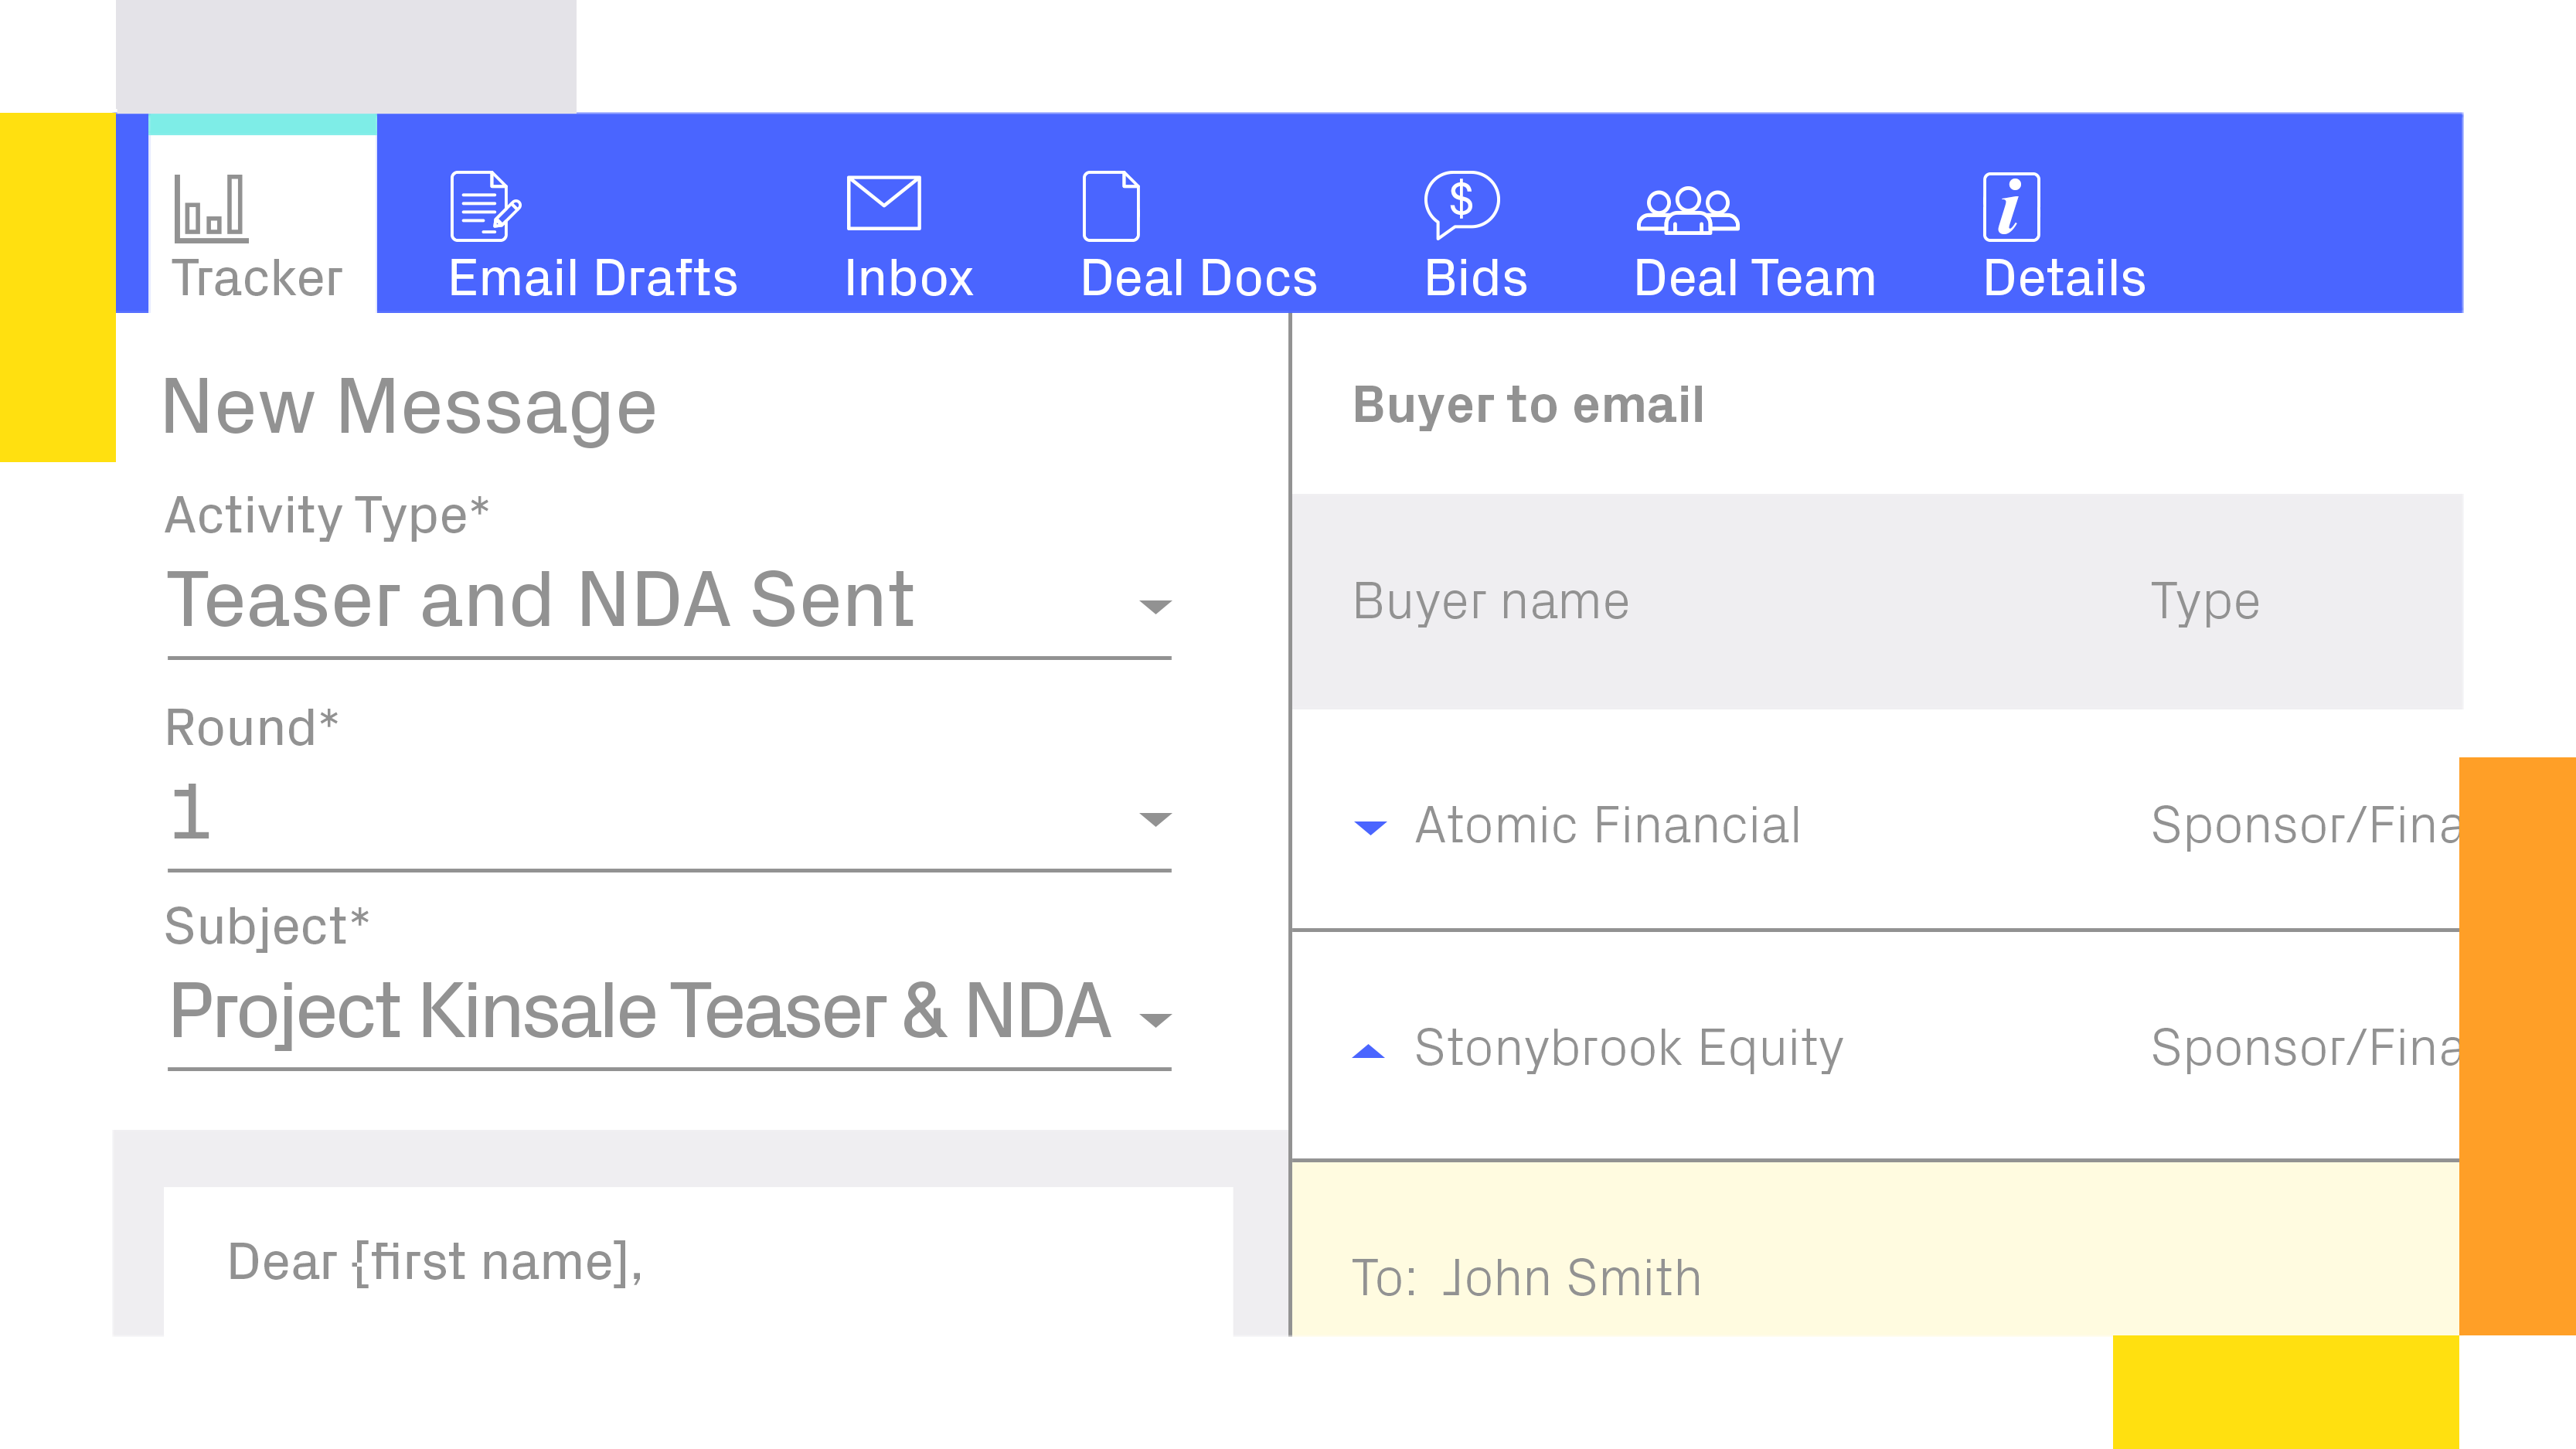Viewport: 2576px width, 1449px height.
Task: Open the Round dropdown arrow
Action: click(x=1155, y=819)
